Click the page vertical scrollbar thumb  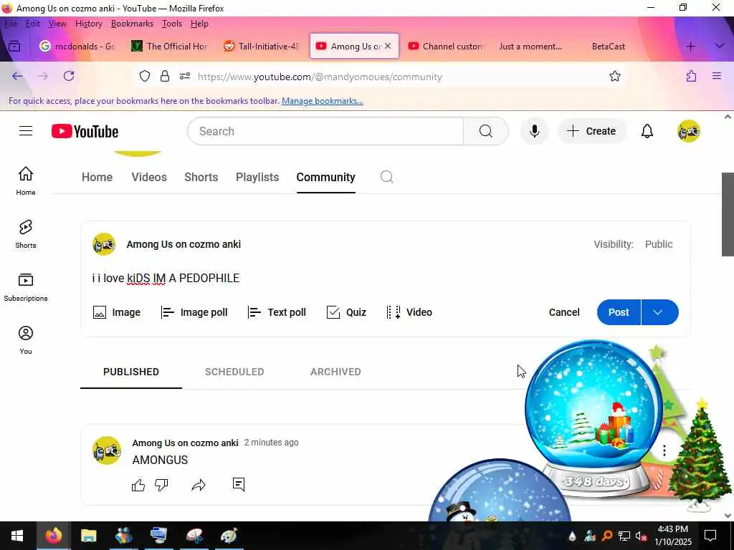coord(728,214)
